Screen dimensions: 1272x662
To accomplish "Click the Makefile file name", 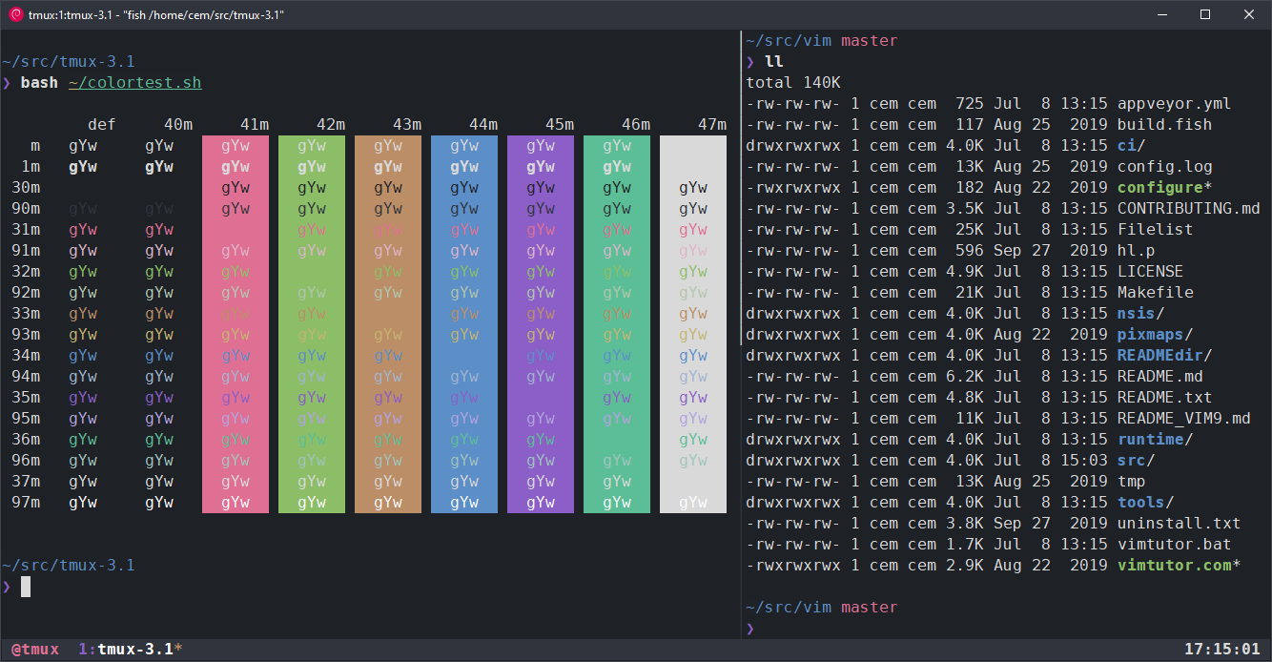I will click(x=1155, y=293).
